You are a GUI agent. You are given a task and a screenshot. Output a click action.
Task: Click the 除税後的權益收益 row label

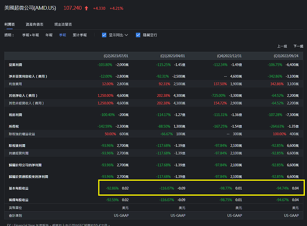coord(22,134)
